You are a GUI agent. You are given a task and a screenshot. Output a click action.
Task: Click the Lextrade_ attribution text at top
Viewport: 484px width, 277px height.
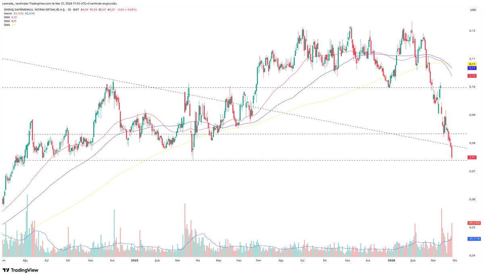pos(9,3)
